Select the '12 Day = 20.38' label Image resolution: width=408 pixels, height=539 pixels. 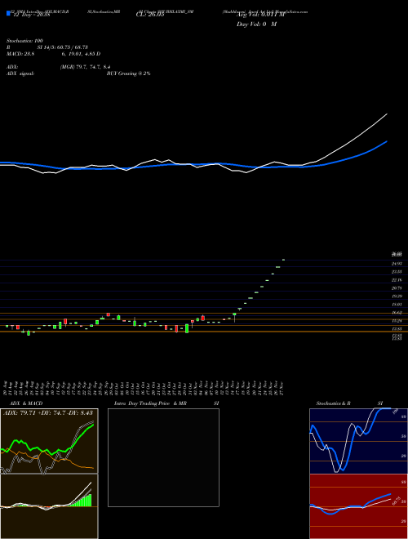(32, 15)
